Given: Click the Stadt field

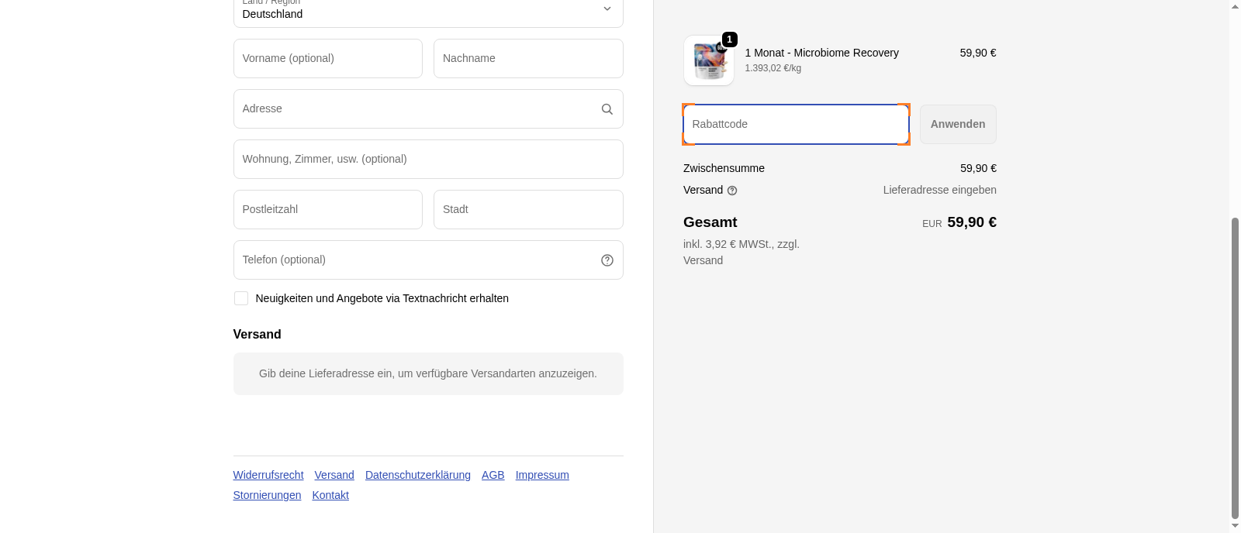Looking at the screenshot, I should (528, 209).
